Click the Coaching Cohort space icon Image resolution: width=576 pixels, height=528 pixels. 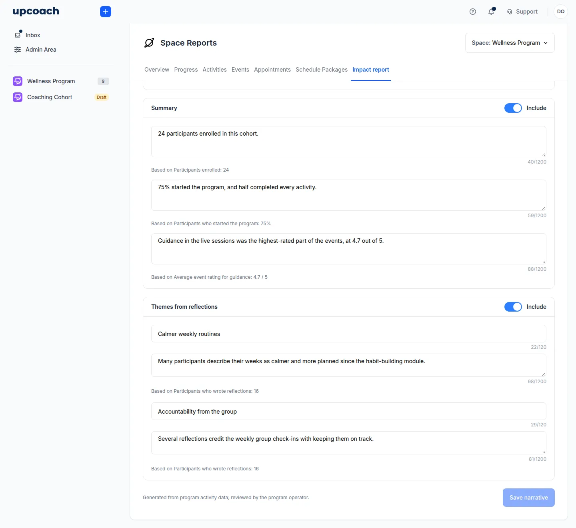coord(18,97)
